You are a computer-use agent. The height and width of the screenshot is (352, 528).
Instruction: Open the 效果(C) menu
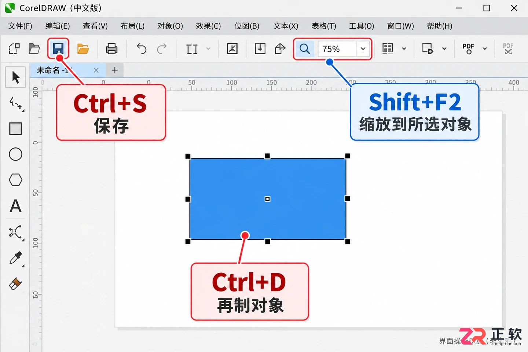coord(208,26)
